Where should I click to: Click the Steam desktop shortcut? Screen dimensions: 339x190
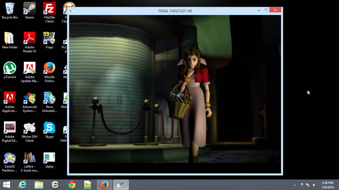coord(29,11)
